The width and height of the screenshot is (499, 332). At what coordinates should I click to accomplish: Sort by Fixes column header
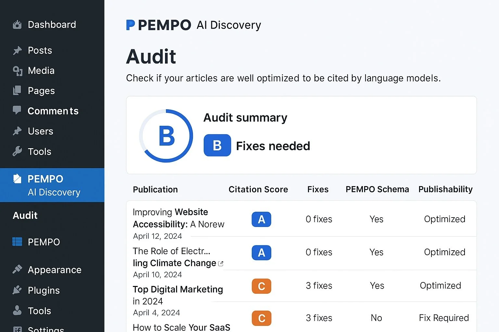[318, 189]
